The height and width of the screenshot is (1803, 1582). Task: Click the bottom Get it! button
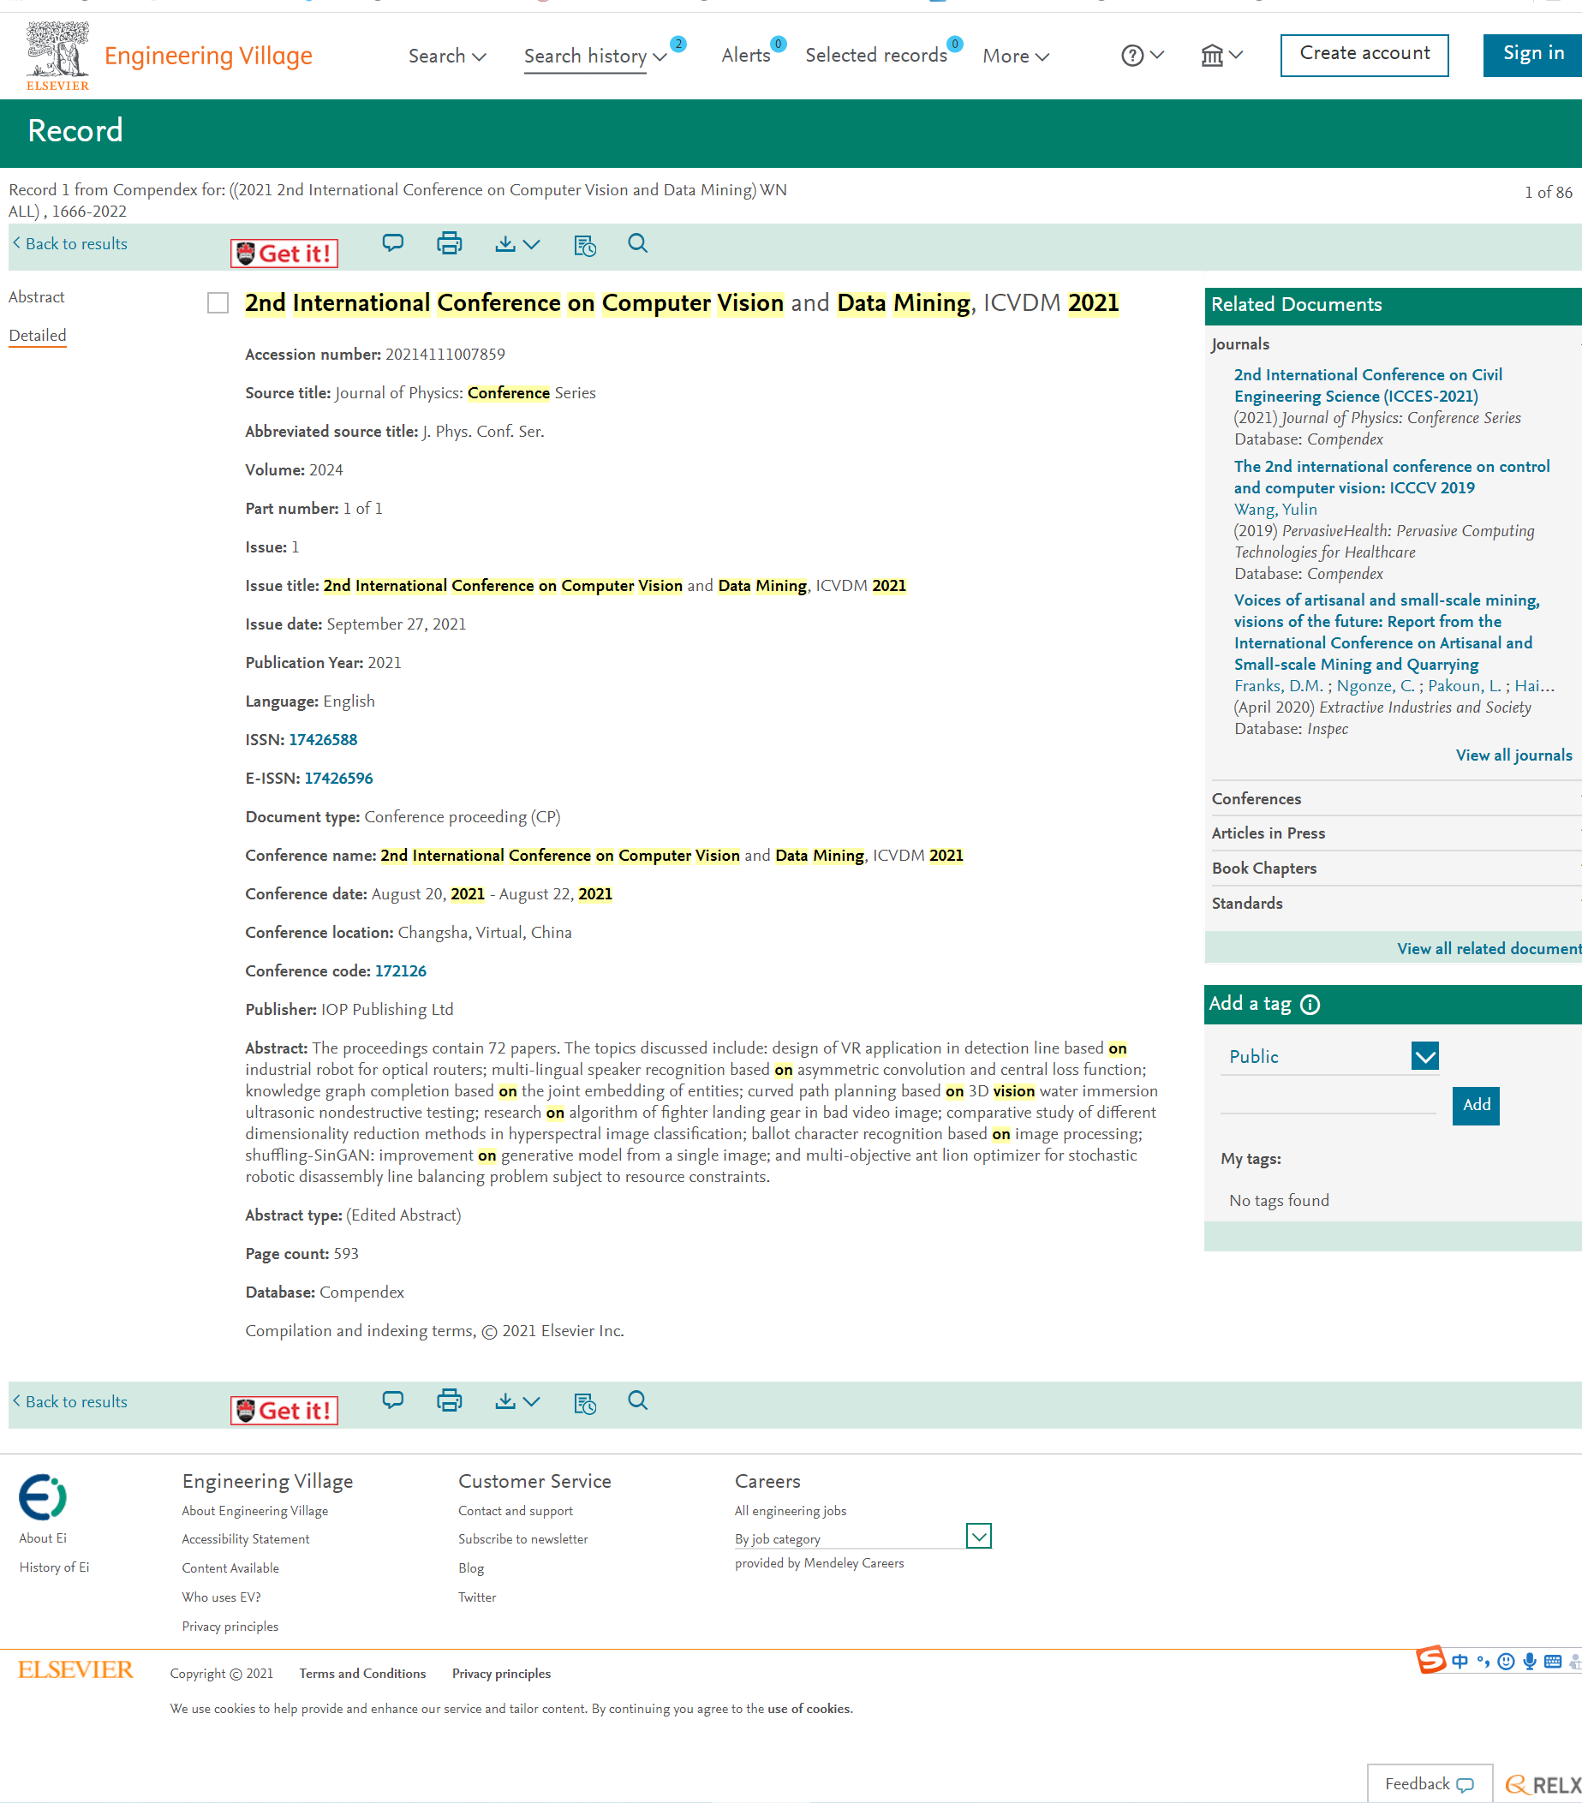pos(284,1411)
